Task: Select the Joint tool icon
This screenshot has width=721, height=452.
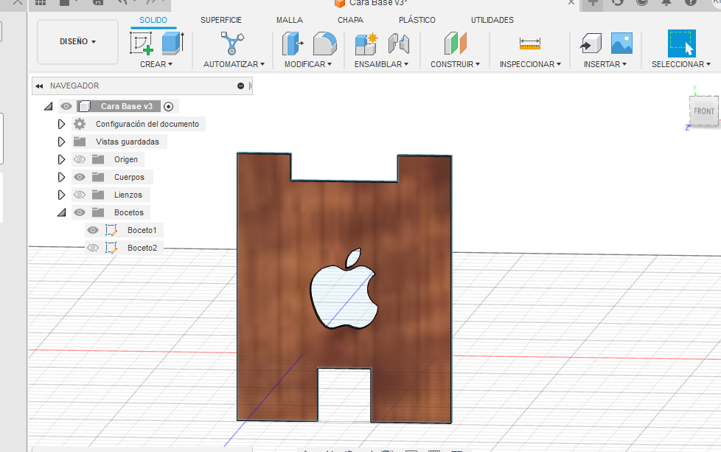Action: coord(398,44)
